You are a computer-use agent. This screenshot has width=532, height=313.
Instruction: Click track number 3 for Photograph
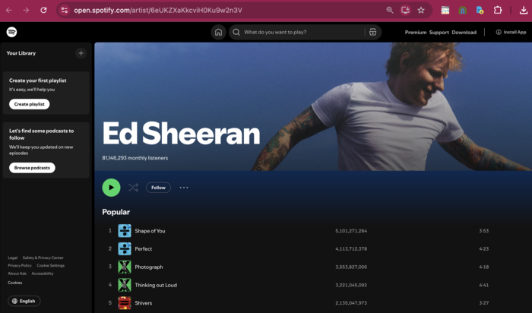point(110,267)
